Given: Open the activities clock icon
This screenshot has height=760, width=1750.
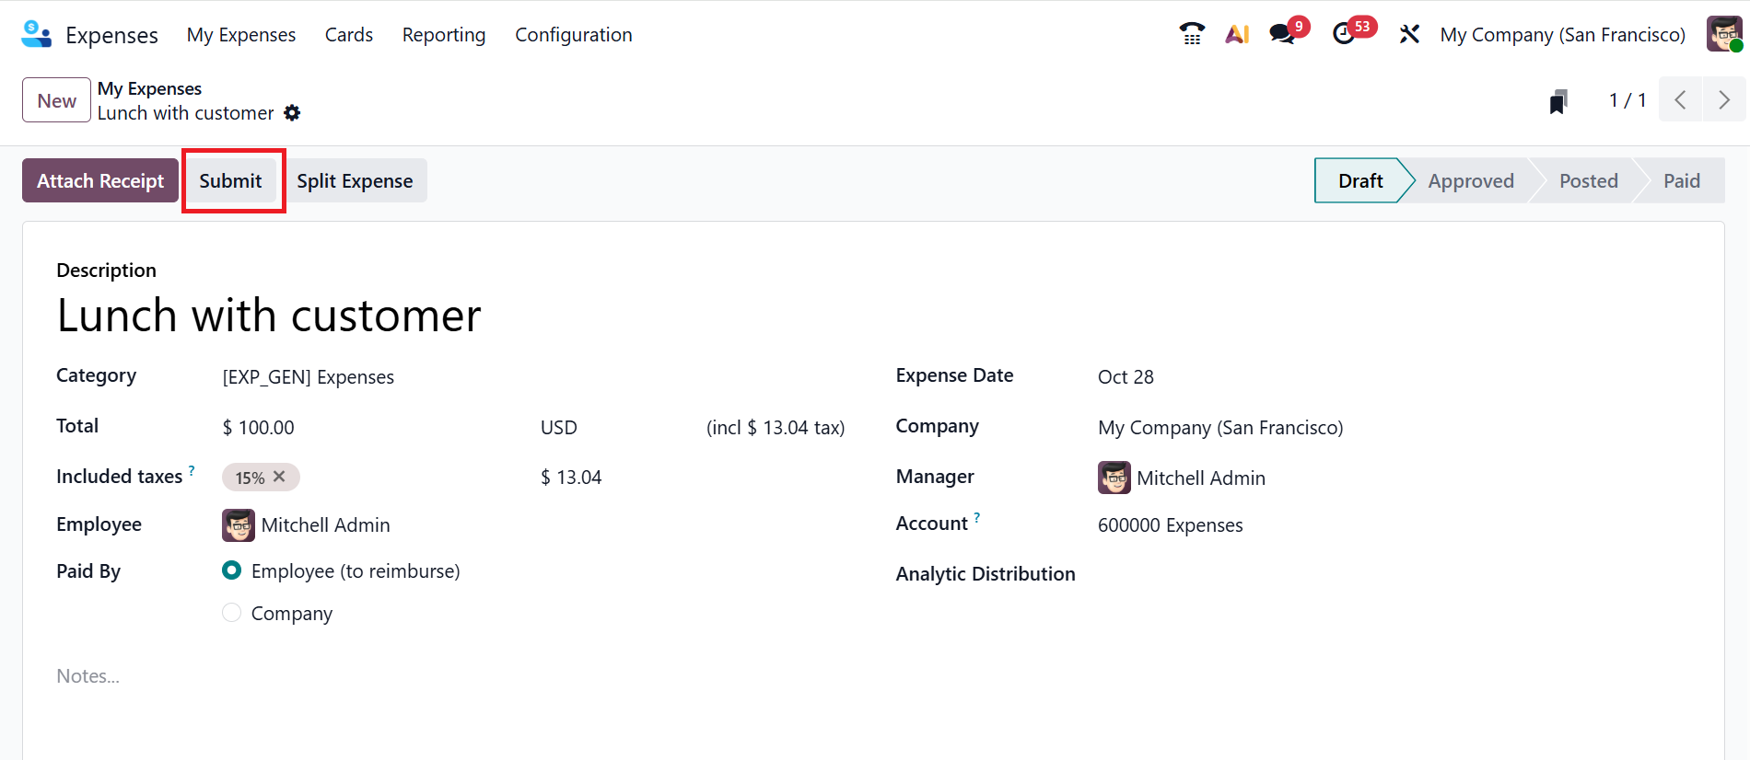Looking at the screenshot, I should 1344,34.
